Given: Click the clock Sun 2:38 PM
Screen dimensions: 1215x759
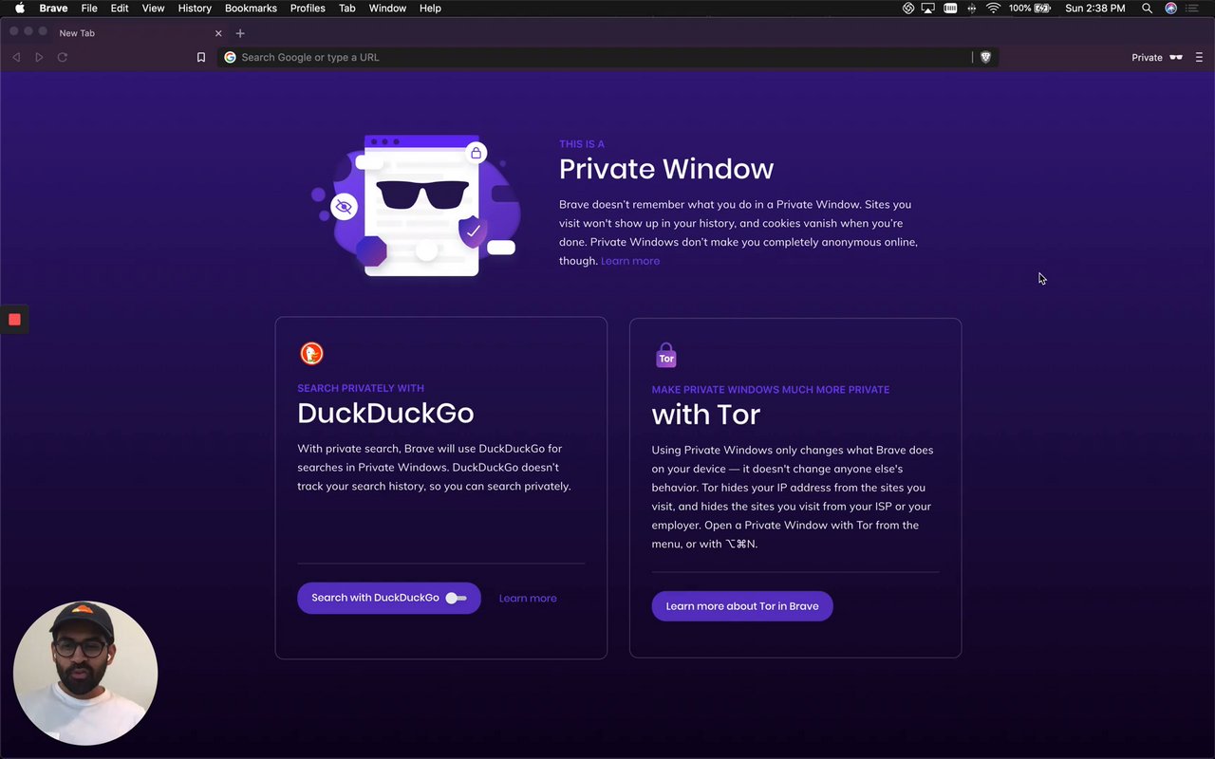Looking at the screenshot, I should click(x=1095, y=8).
